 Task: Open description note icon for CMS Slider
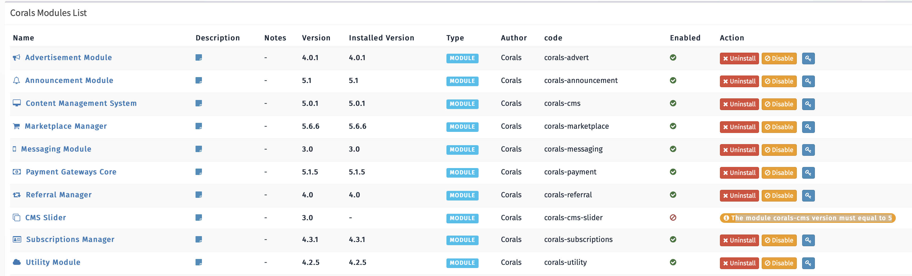199,218
